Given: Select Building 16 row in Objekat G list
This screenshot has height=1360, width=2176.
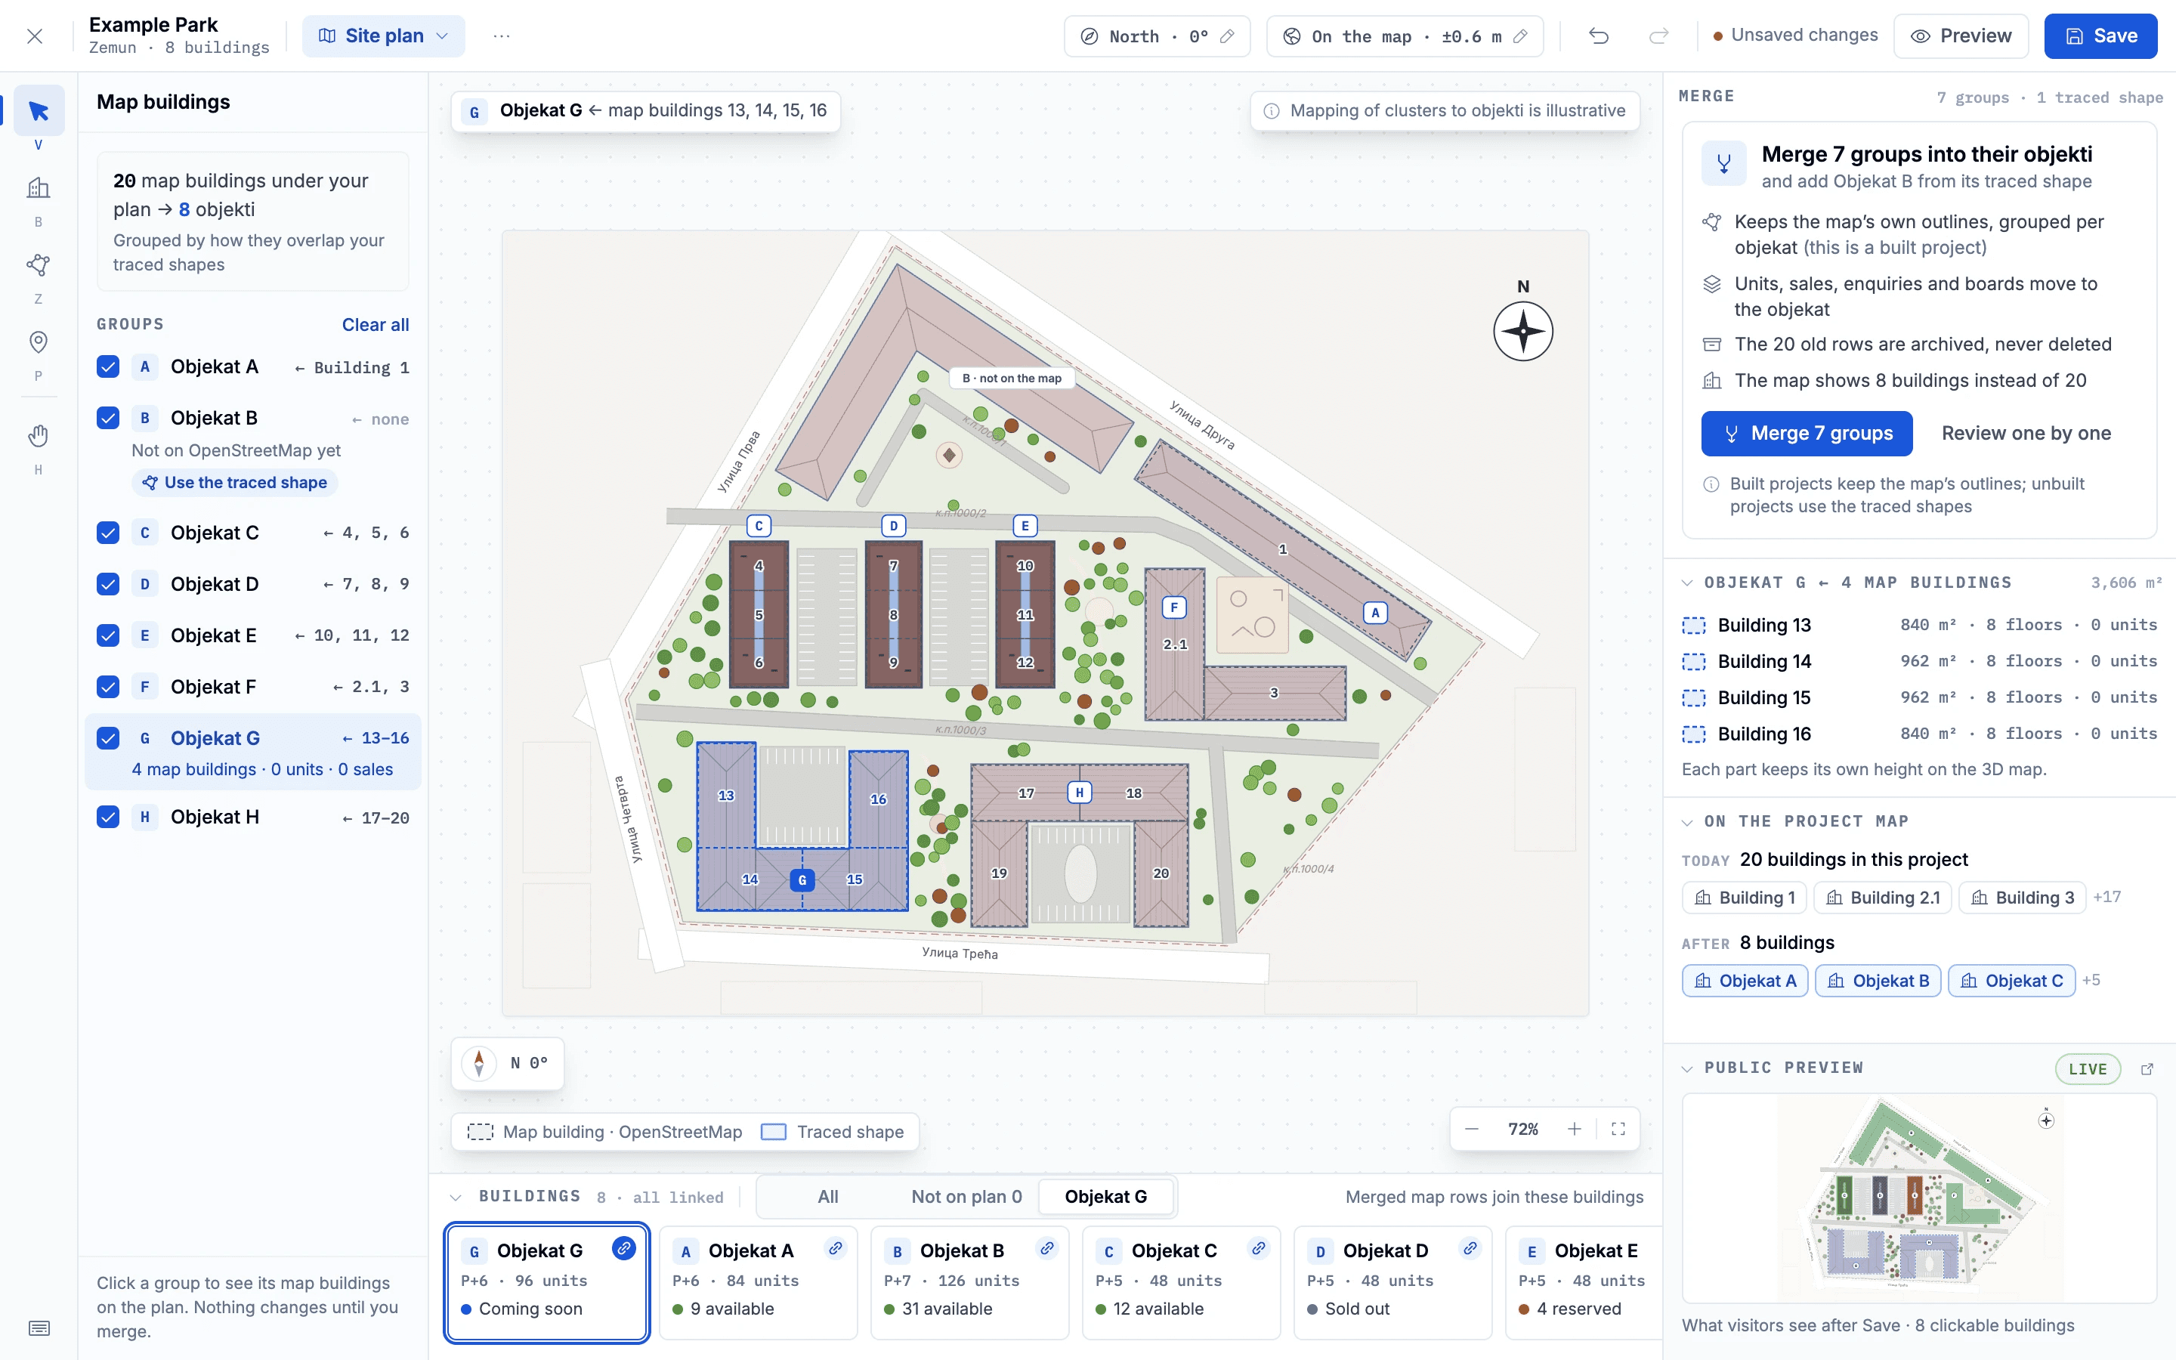Looking at the screenshot, I should coord(1919,734).
